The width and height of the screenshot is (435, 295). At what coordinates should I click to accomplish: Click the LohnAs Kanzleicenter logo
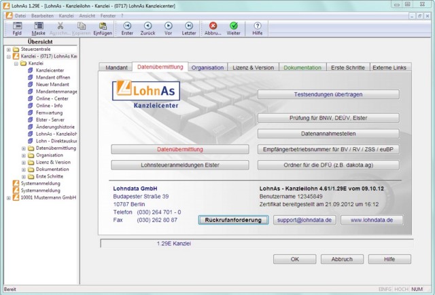tap(146, 94)
